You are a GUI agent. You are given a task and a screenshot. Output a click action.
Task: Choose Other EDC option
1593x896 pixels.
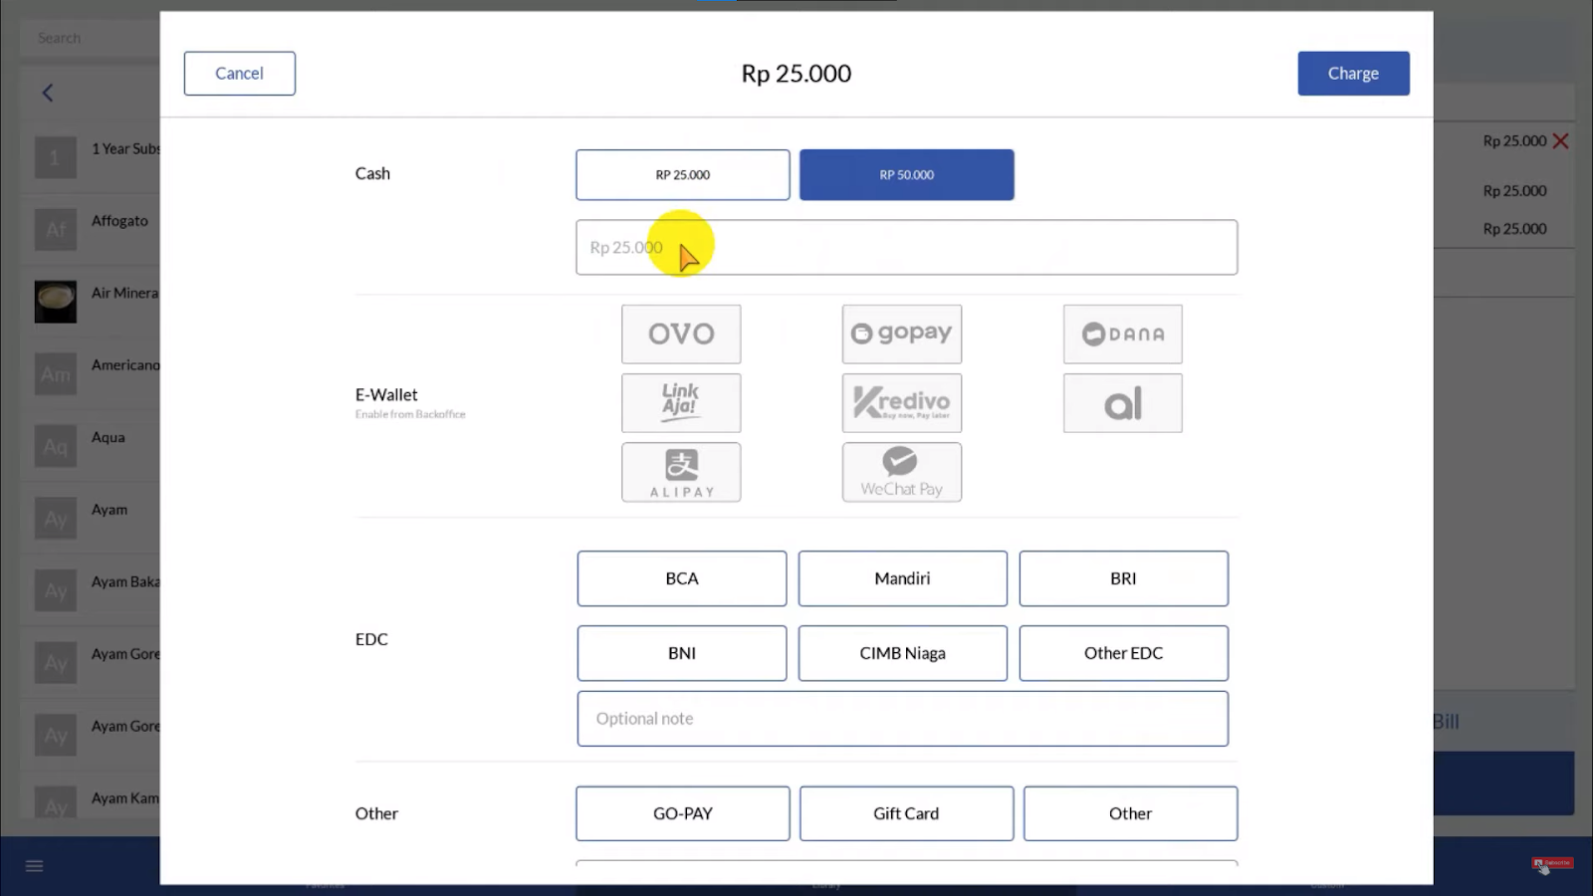pos(1124,653)
